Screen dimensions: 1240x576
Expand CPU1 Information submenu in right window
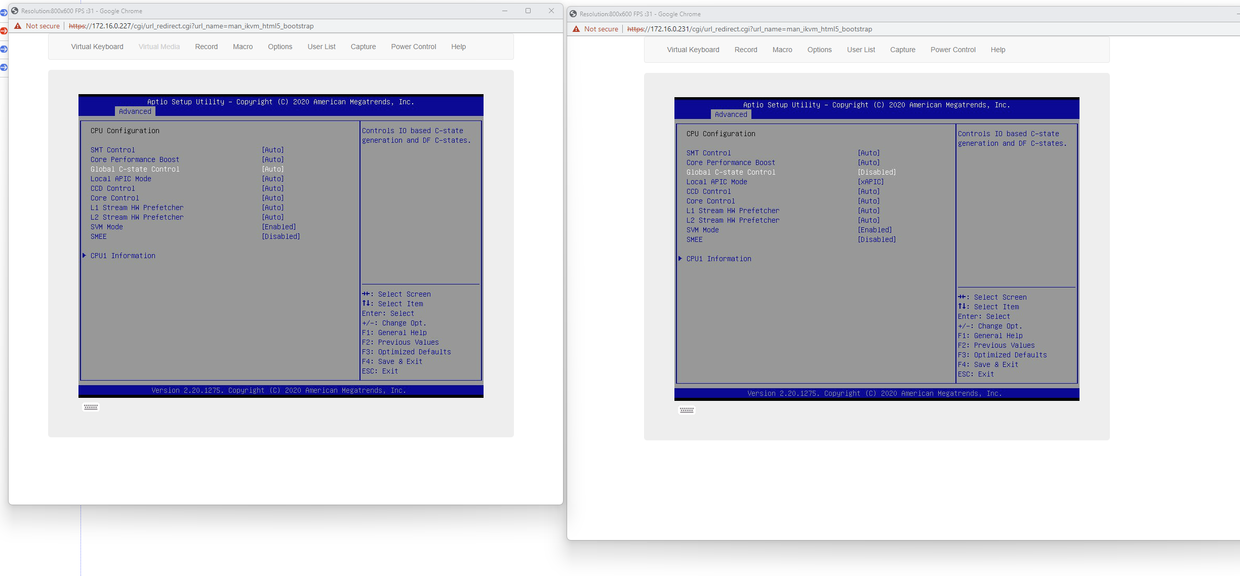719,259
